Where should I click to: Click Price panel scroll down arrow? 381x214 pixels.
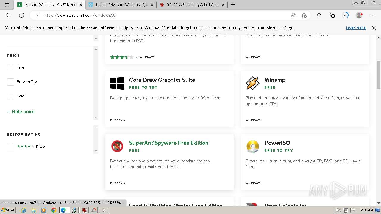pyautogui.click(x=96, y=117)
